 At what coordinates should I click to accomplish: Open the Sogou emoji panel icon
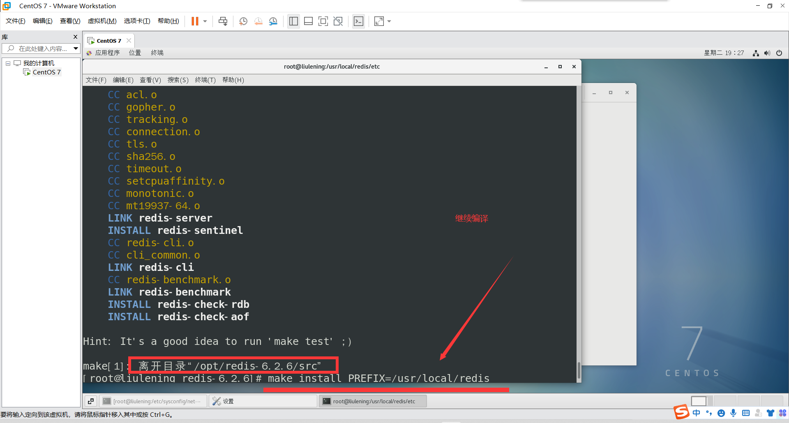pyautogui.click(x=721, y=413)
